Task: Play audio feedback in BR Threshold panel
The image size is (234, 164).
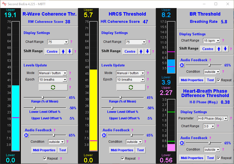Action: (x=182, y=65)
